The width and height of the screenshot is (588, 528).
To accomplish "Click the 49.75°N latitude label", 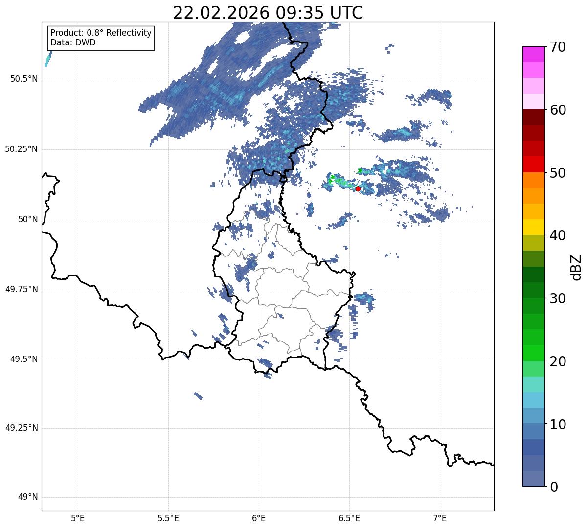I will click(21, 289).
